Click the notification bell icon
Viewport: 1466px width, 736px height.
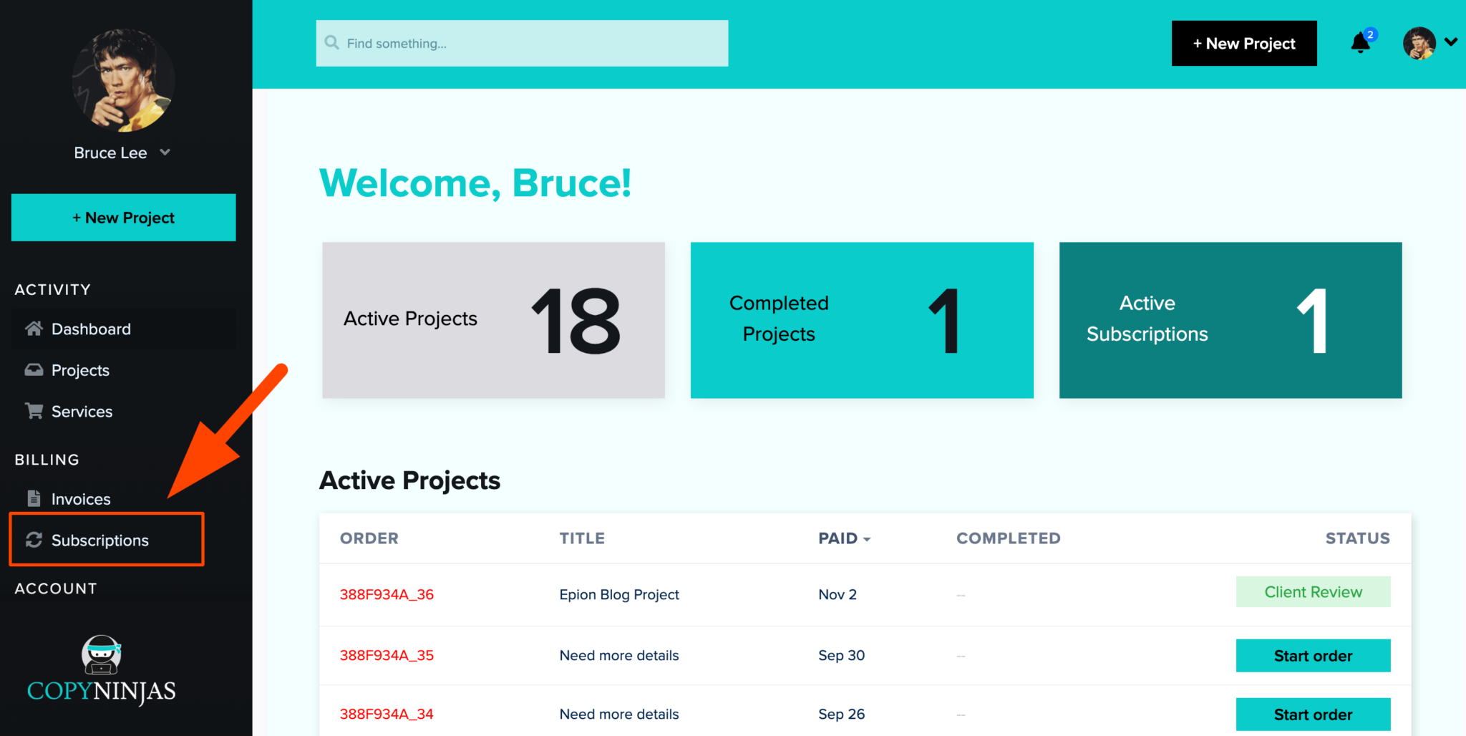pyautogui.click(x=1360, y=44)
